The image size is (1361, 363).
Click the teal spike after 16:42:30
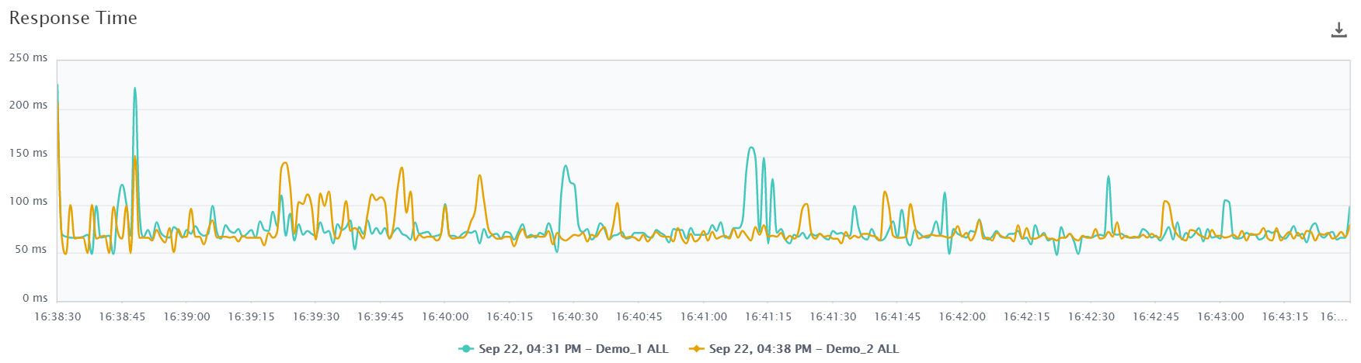pyautogui.click(x=1109, y=177)
